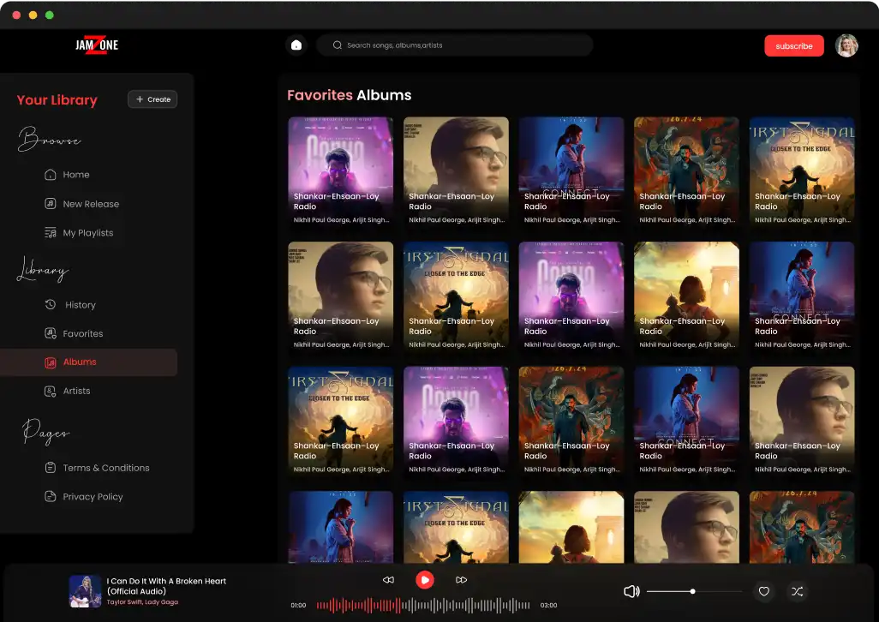
Task: Click the My Playlists list icon
Action: [x=51, y=232]
